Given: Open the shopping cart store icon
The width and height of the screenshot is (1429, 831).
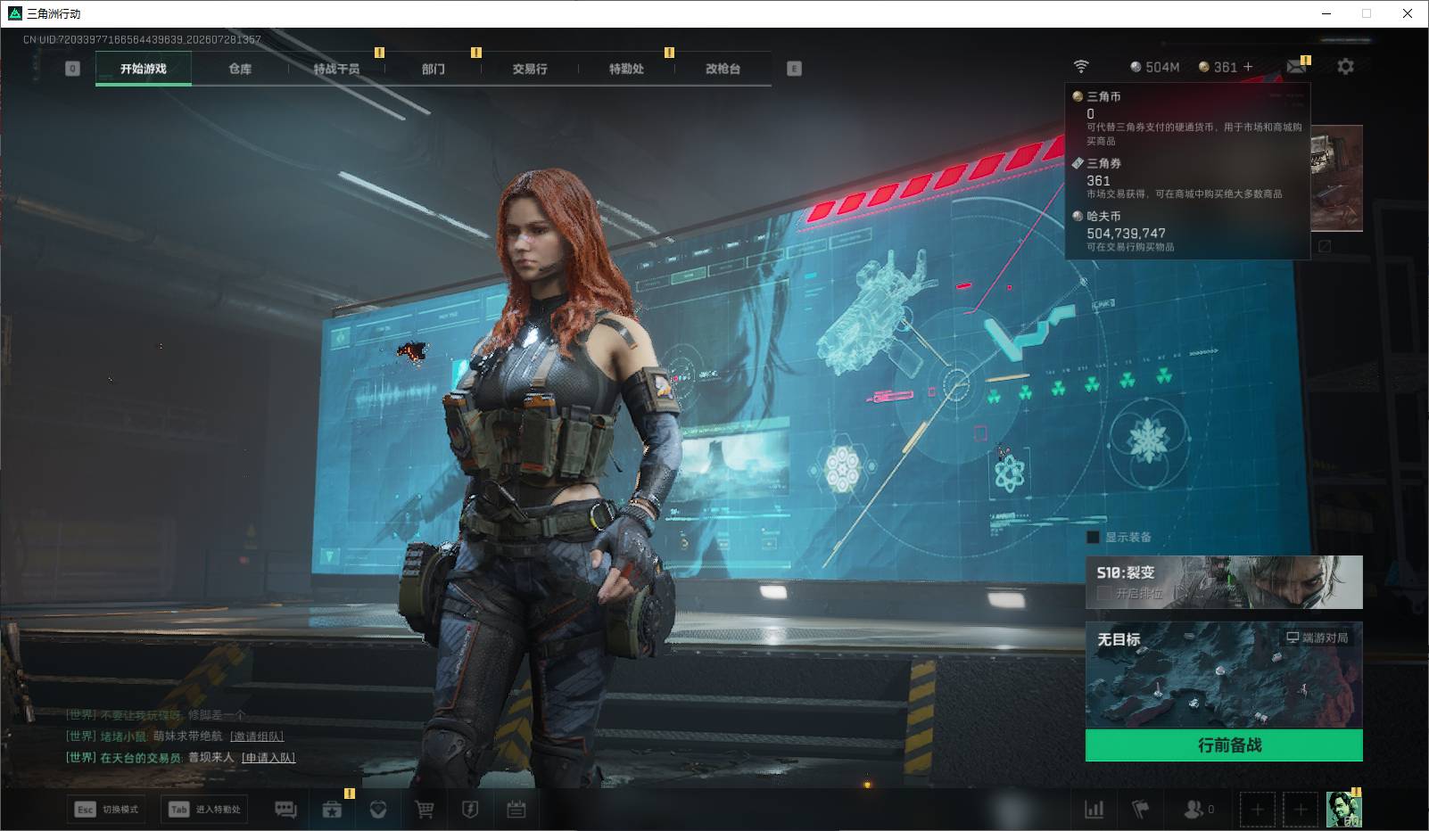Looking at the screenshot, I should click(x=425, y=810).
